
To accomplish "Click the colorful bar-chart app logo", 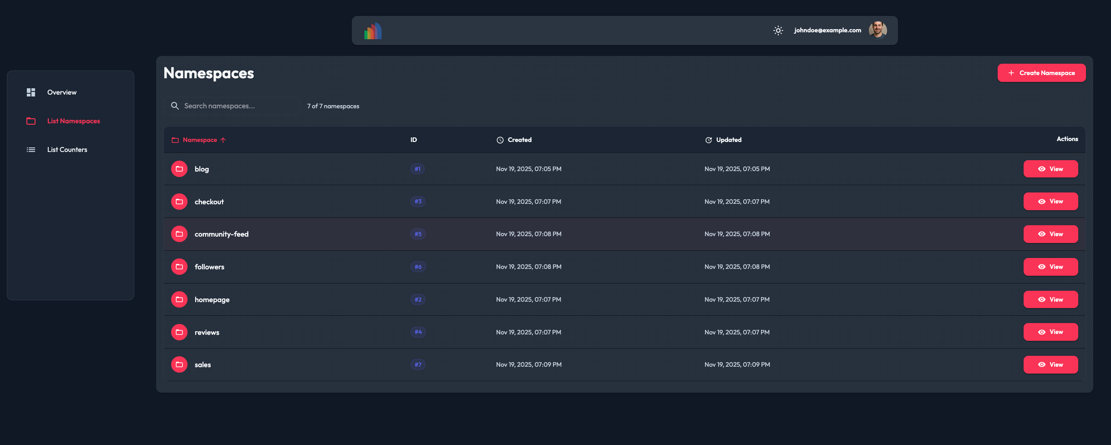I will (x=372, y=30).
